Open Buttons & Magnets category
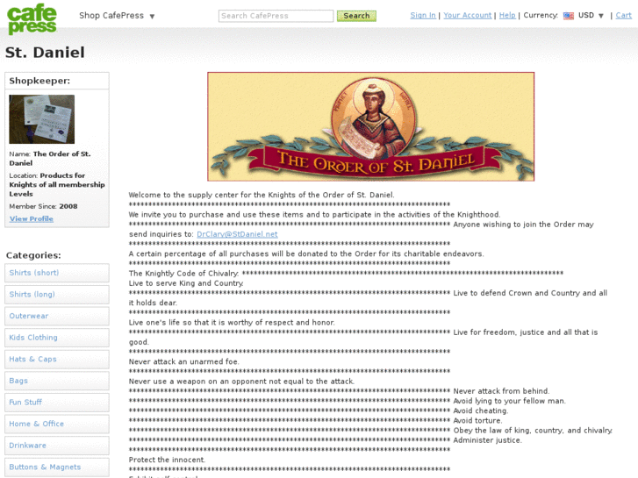 tap(57, 467)
